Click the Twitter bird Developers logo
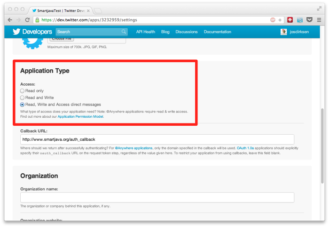 [32, 32]
